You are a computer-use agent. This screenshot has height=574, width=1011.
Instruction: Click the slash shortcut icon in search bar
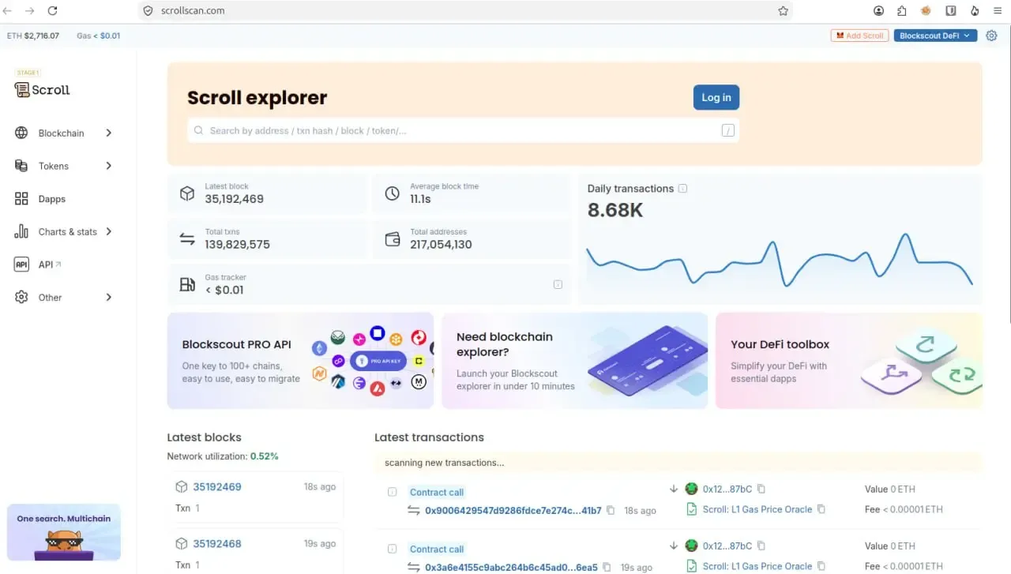728,130
